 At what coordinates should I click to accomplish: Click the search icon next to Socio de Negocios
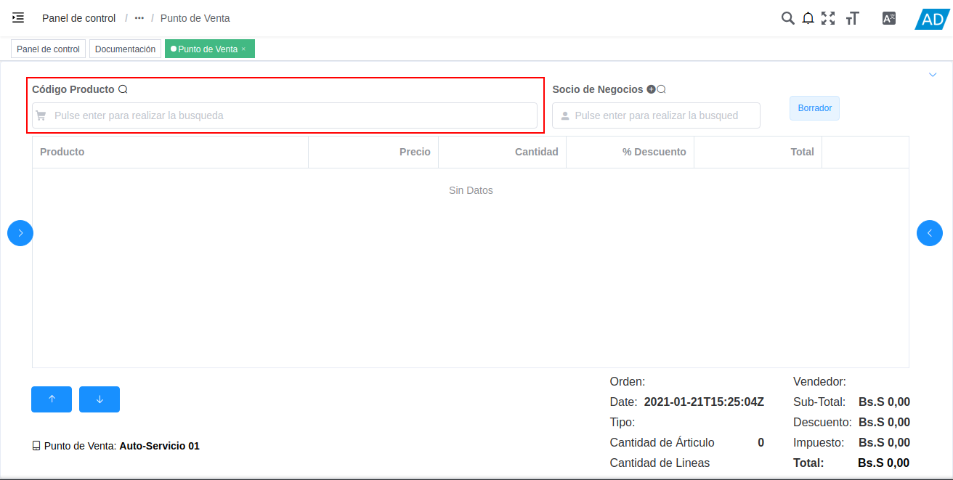click(662, 89)
